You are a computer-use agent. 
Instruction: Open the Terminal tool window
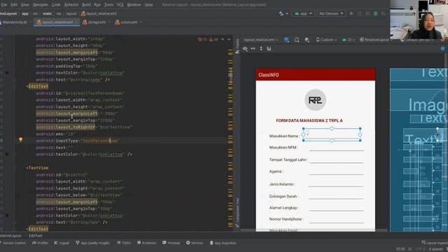pyautogui.click(x=171, y=243)
